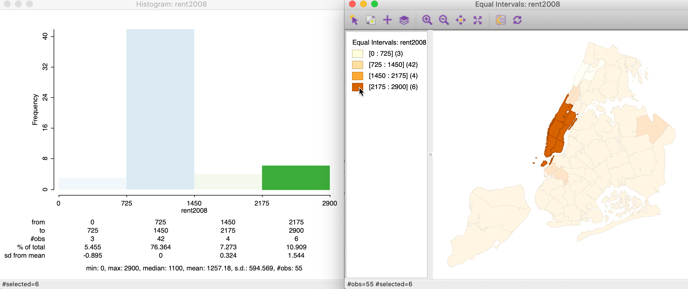The height and width of the screenshot is (289, 688).
Task: Click the '% of total' row label
Action: pos(31,247)
